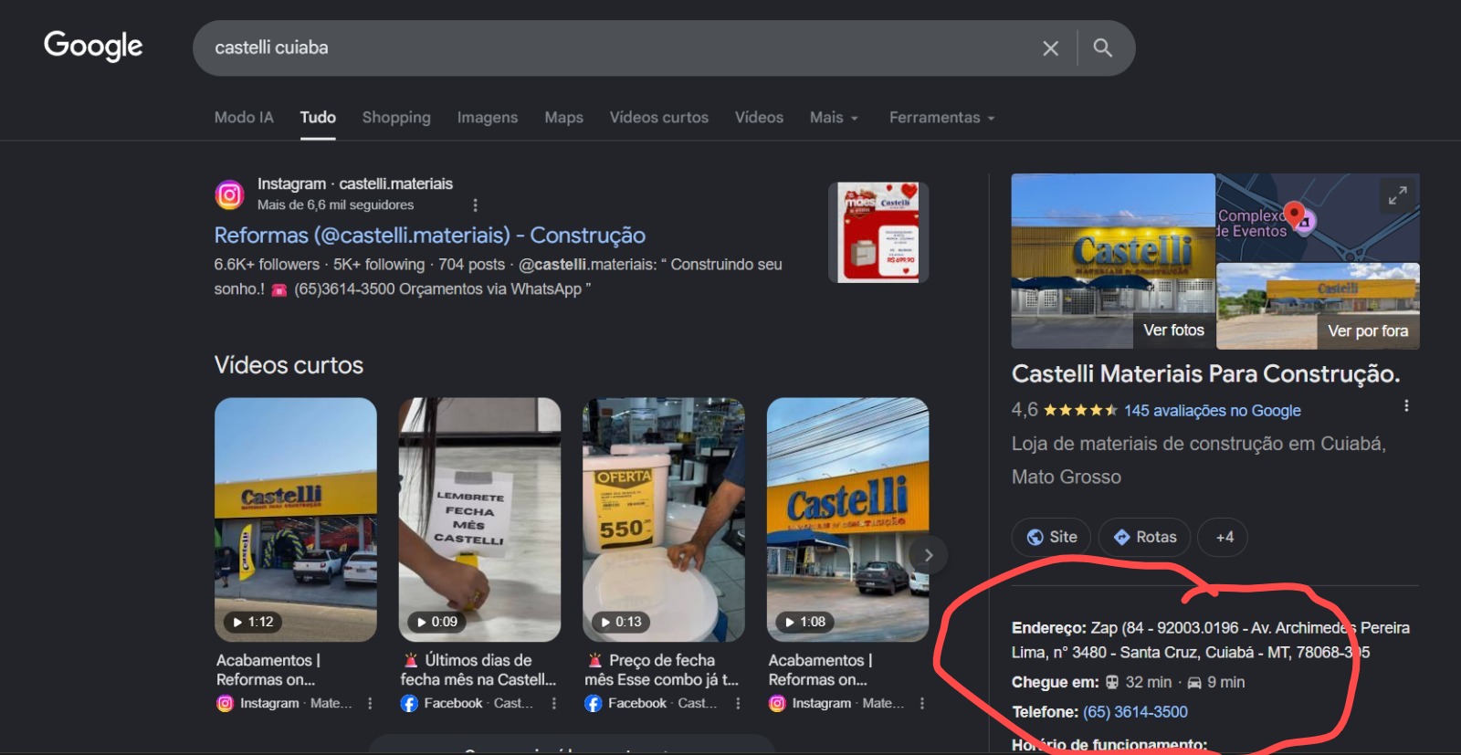Open the Site button for Castelli
This screenshot has width=1461, height=755.
coord(1052,537)
